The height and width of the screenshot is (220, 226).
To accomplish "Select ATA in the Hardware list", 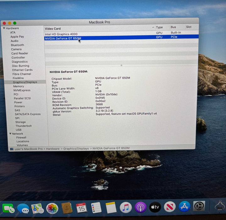I will click(x=13, y=32).
